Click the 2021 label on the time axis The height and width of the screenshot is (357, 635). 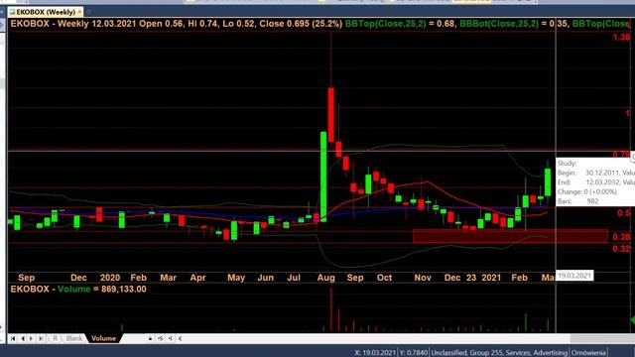coord(491,278)
